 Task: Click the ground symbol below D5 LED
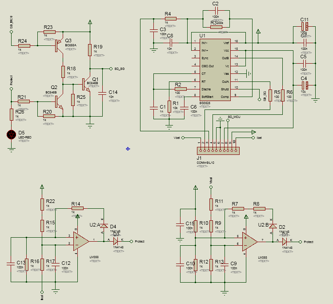(12, 150)
